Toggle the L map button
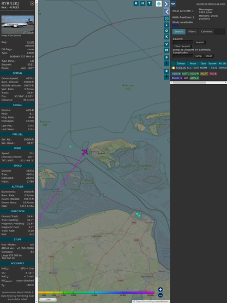 (166, 25)
